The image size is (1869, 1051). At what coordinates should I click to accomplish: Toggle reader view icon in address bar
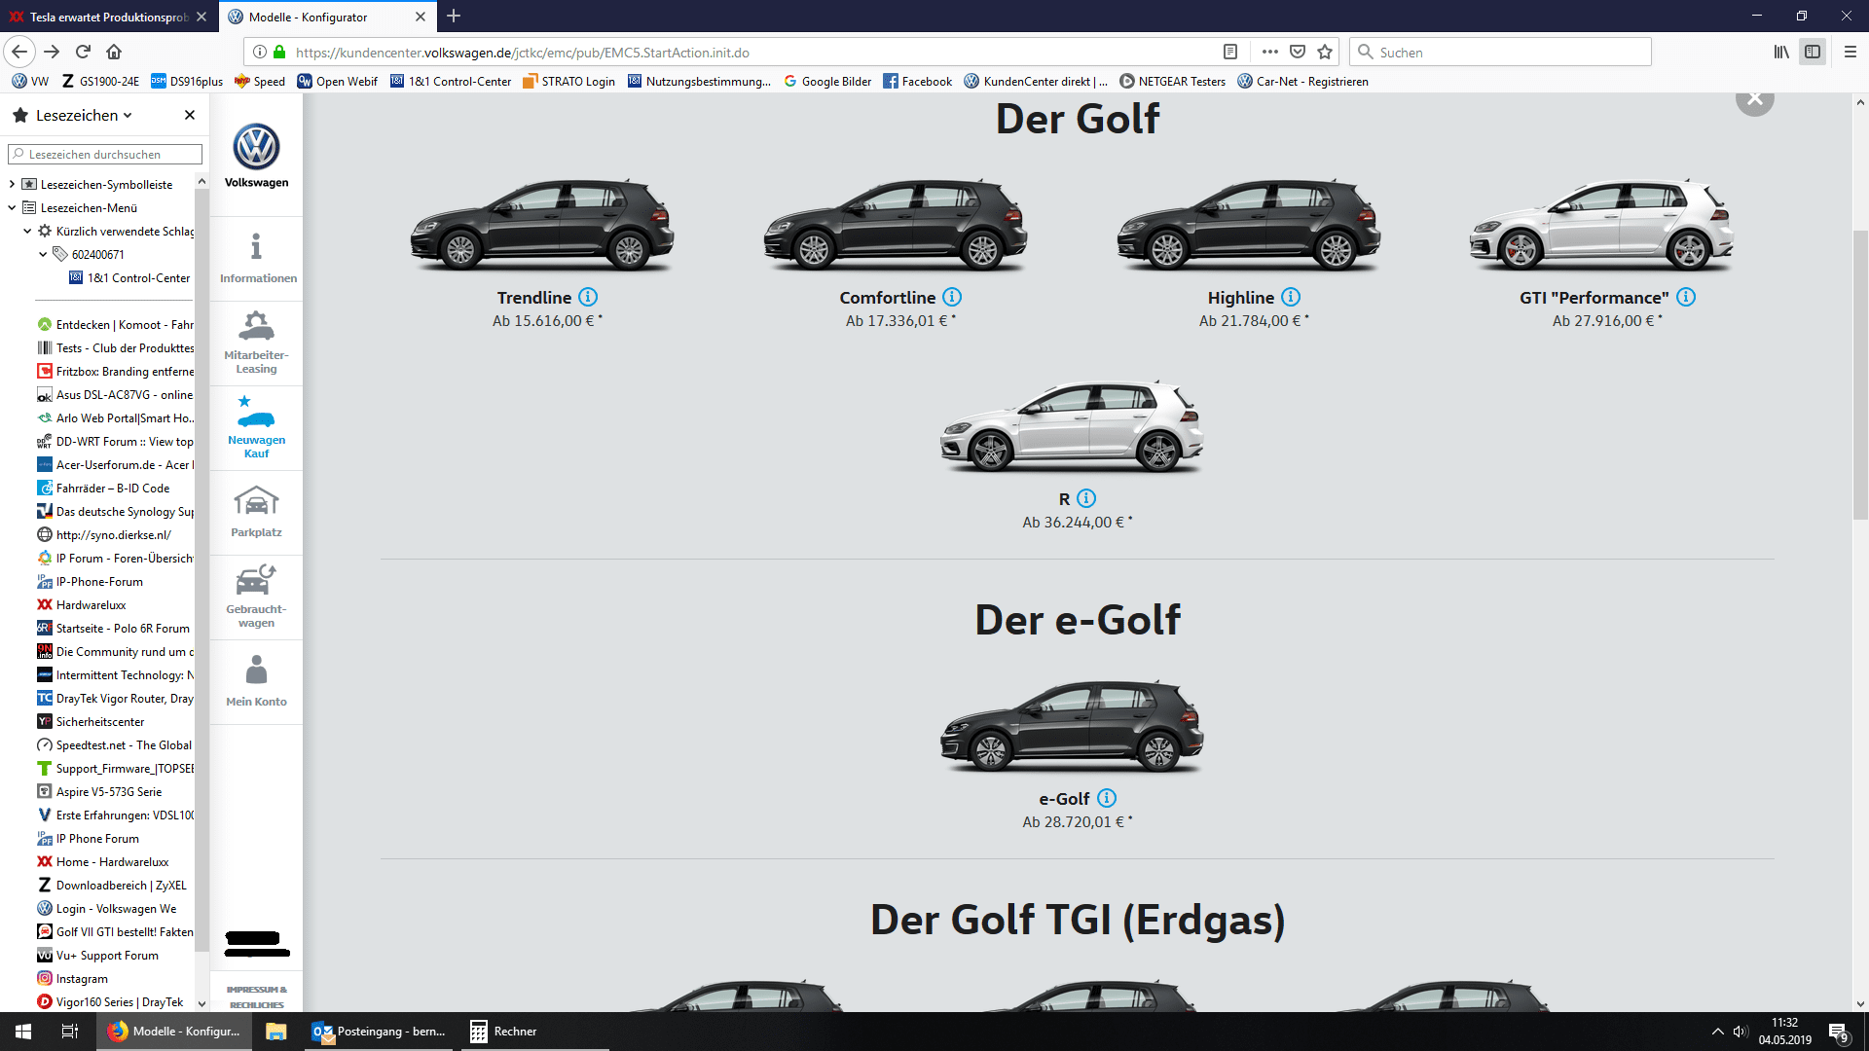click(x=1230, y=52)
